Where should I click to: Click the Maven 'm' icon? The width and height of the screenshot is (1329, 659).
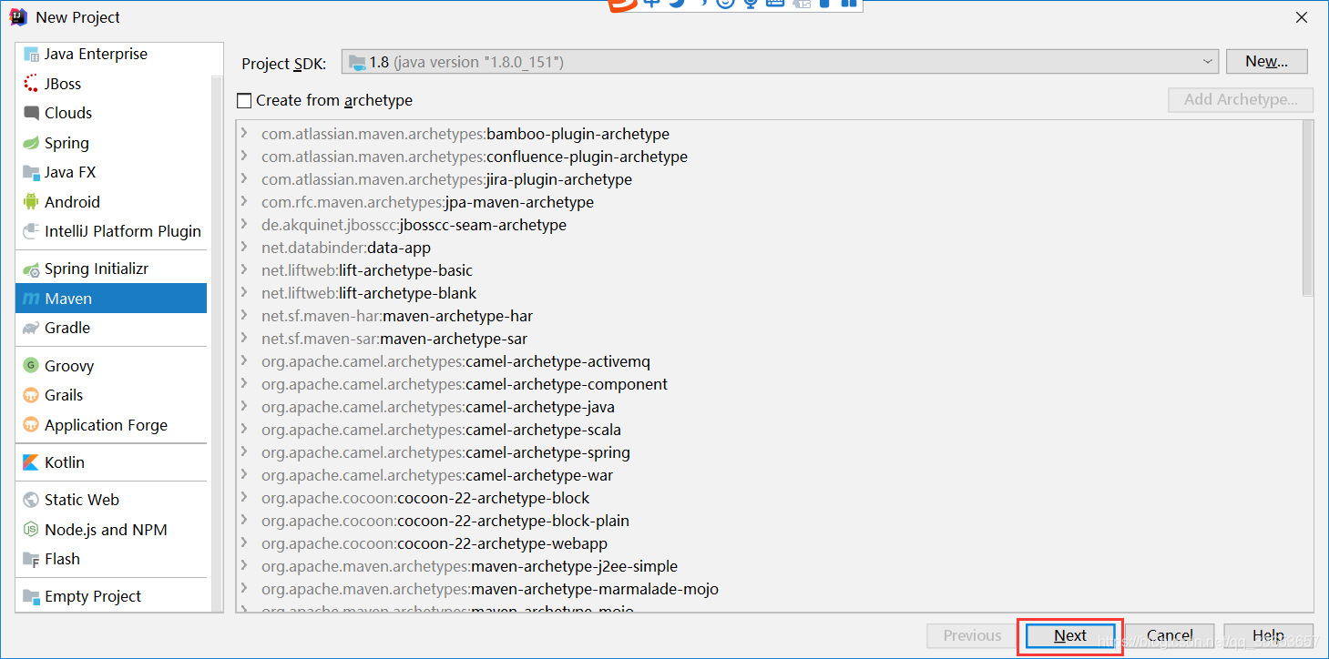coord(31,299)
